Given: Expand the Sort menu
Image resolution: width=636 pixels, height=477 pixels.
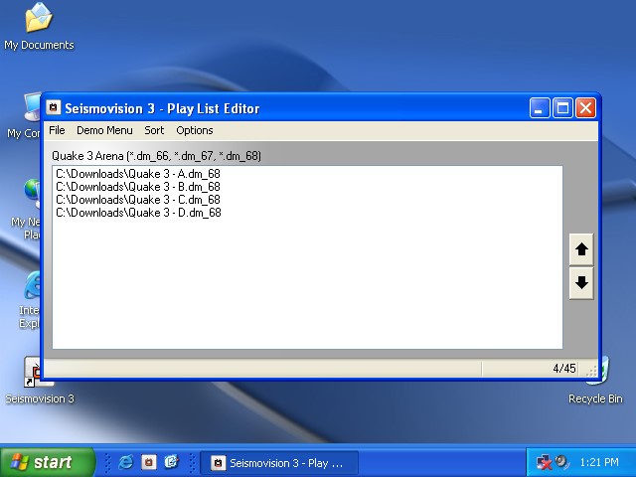Looking at the screenshot, I should [x=154, y=130].
